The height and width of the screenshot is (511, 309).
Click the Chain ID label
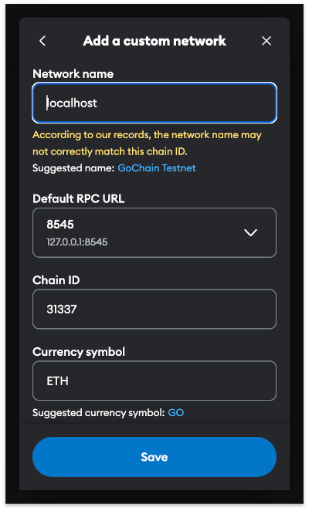pyautogui.click(x=56, y=280)
